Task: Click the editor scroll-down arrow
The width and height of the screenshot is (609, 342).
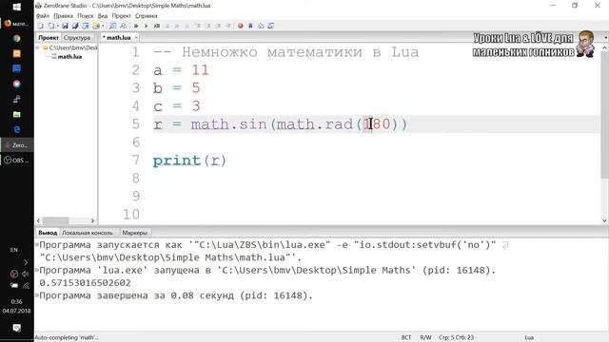Action: (604, 220)
